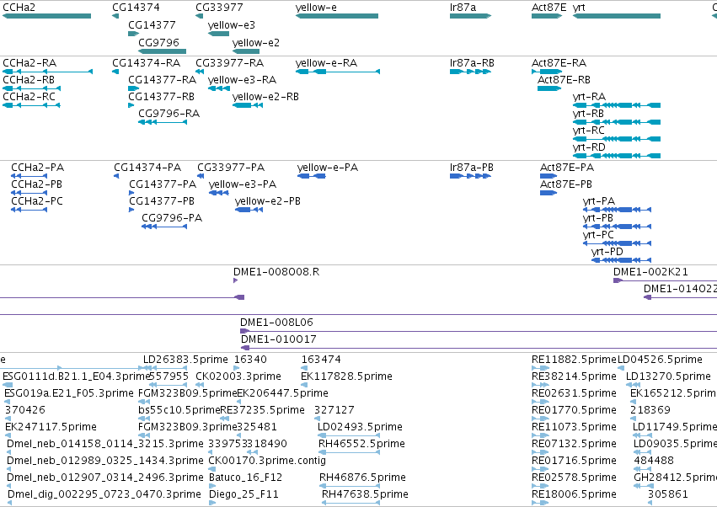Click the yellow-e2 gene feature

246,51
